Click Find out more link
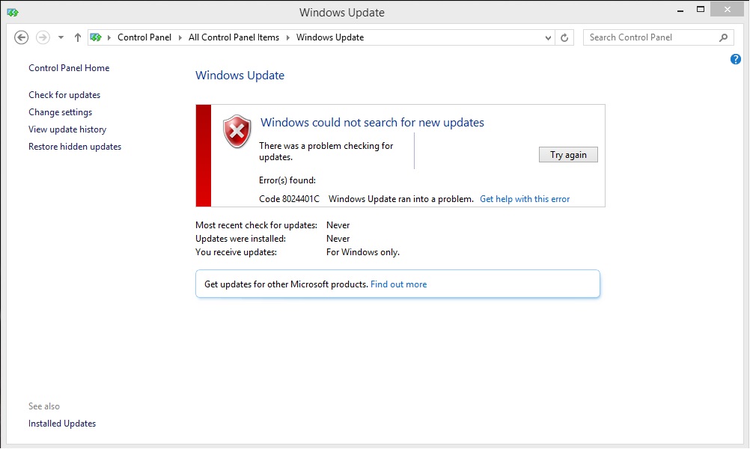 398,284
